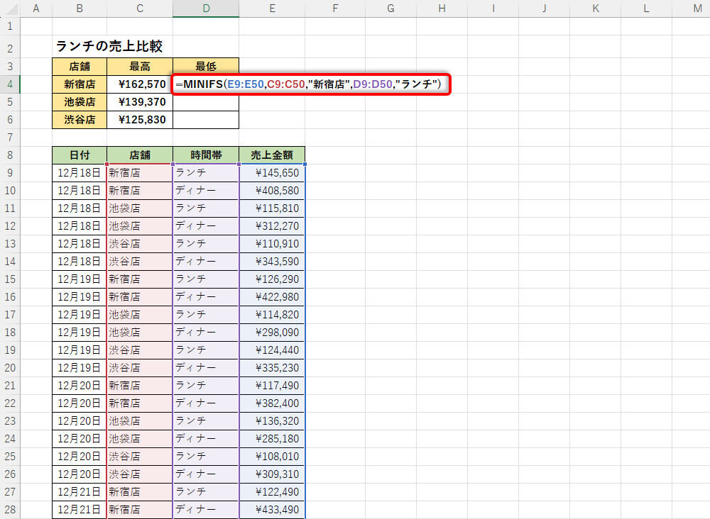Select the 売上金額 table header cell
Screen dimensions: 710x519
(x=272, y=155)
